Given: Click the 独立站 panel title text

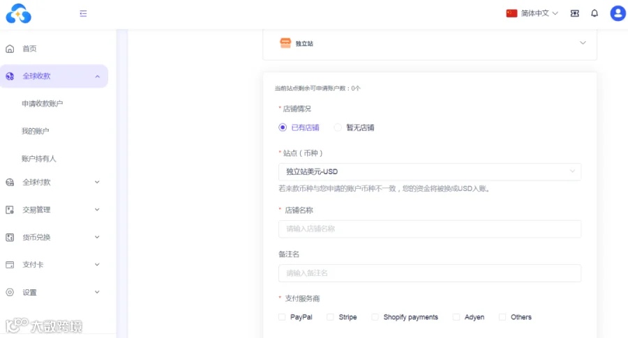Looking at the screenshot, I should pos(304,44).
